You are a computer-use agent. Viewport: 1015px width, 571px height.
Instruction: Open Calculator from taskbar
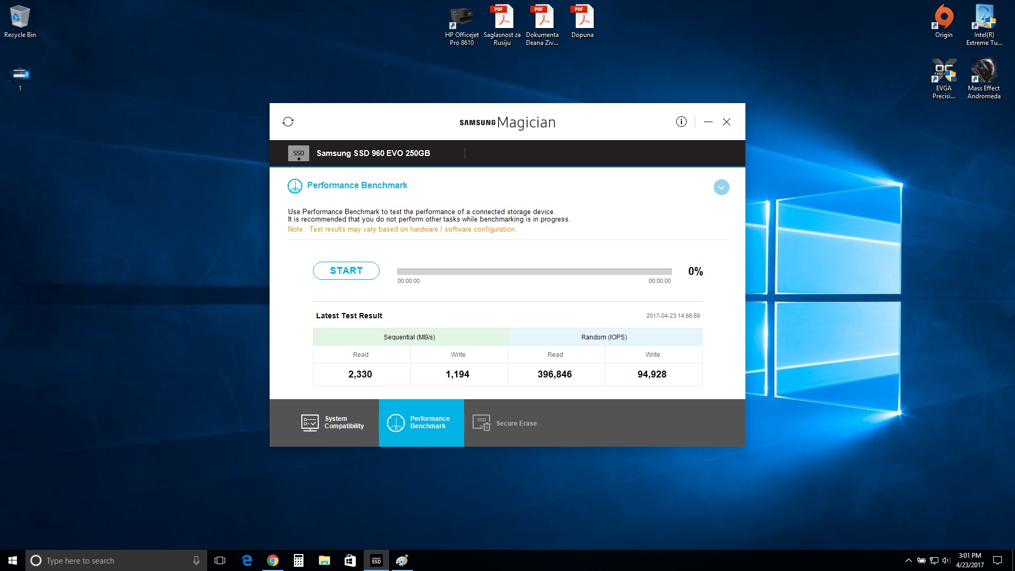(298, 560)
